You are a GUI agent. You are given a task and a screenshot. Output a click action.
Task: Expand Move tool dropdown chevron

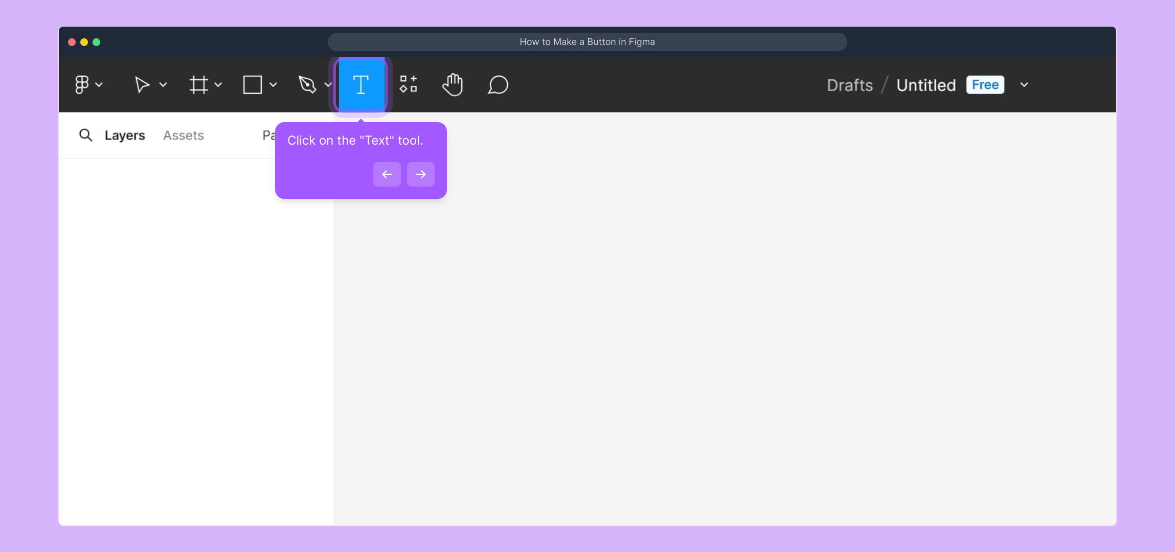163,85
